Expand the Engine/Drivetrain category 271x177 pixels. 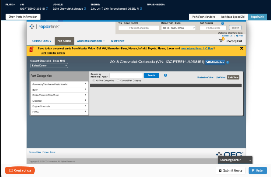click(x=59, y=106)
